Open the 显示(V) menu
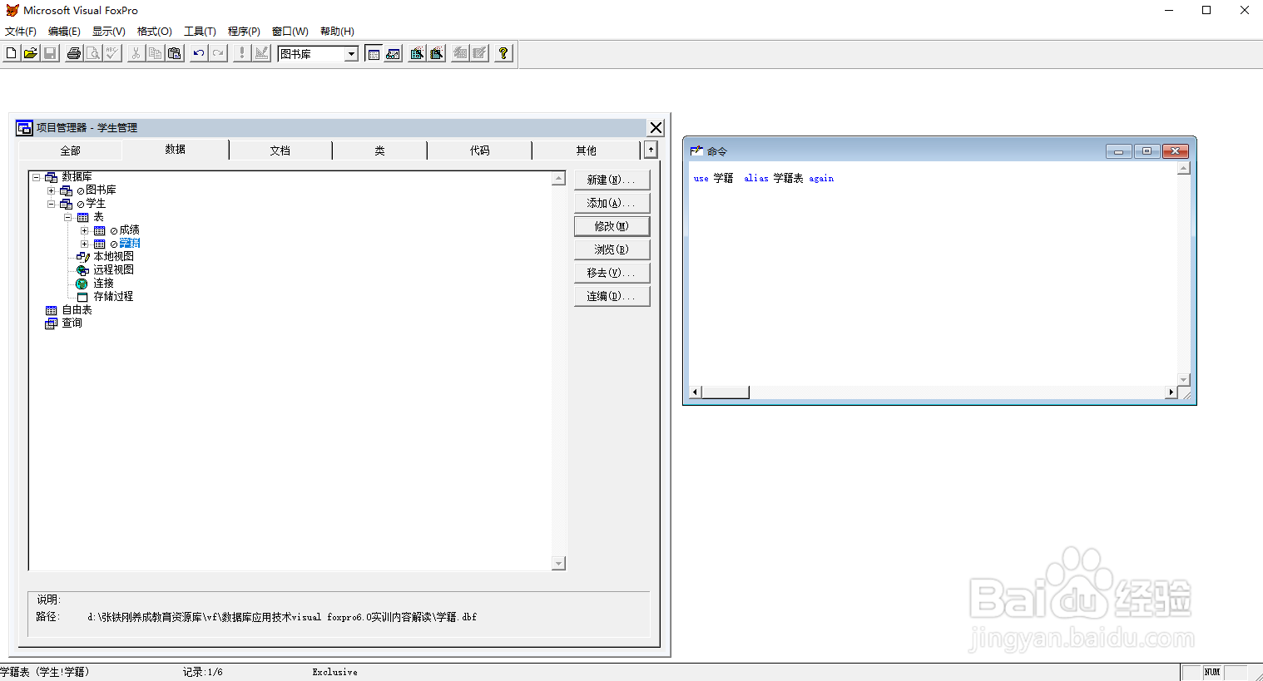This screenshot has height=681, width=1263. tap(108, 32)
